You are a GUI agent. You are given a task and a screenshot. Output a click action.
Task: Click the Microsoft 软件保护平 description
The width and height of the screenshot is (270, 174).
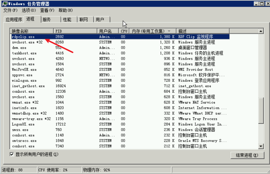click(x=201, y=75)
